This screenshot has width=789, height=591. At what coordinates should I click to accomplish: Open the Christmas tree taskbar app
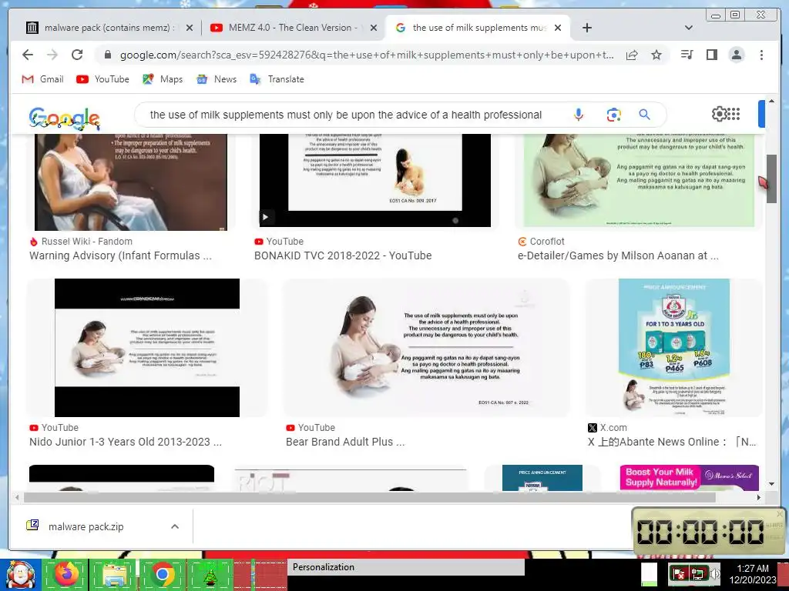210,574
